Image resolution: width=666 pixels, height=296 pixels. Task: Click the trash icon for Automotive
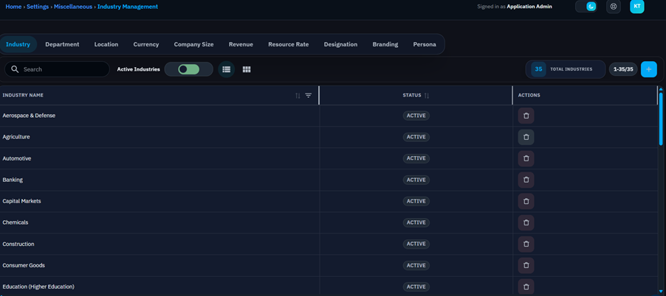526,158
